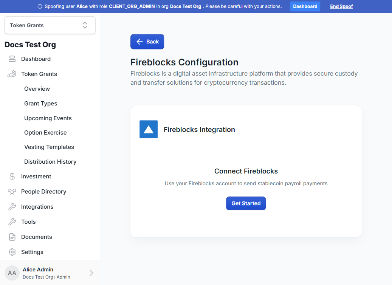Image resolution: width=392 pixels, height=285 pixels.
Task: Expand the Alice Admin profile chevron
Action: (x=91, y=273)
